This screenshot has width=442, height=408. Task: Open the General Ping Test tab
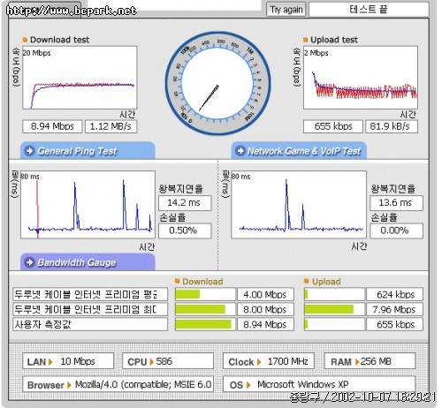click(88, 151)
